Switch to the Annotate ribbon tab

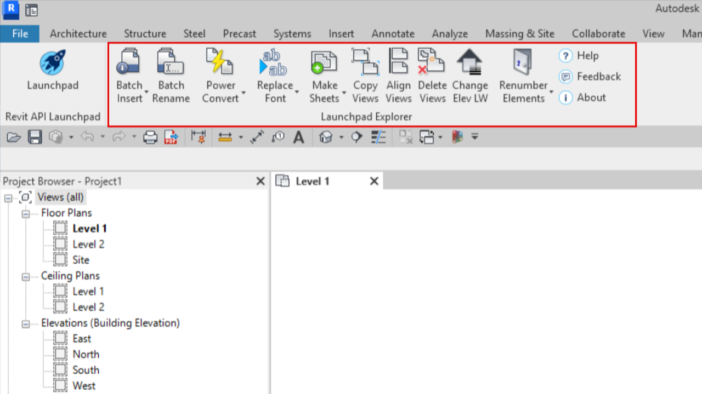coord(393,33)
